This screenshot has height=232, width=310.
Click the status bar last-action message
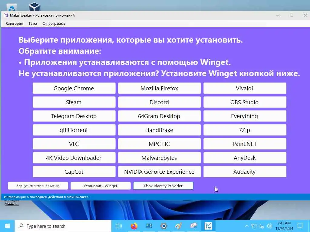point(47,197)
